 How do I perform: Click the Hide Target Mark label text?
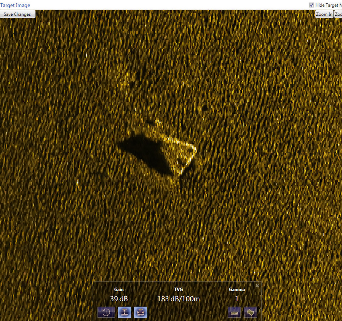pos(328,5)
